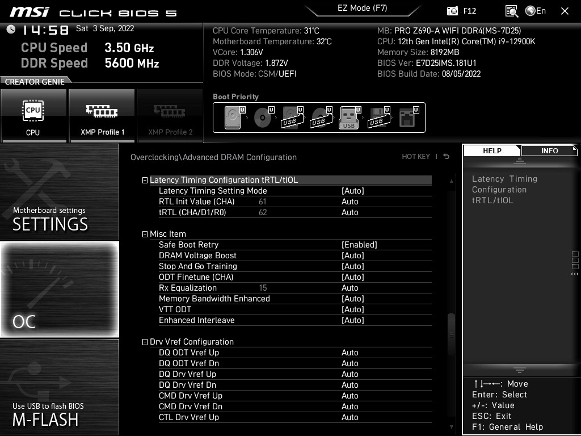Image resolution: width=581 pixels, height=436 pixels.
Task: Click the system clock icon
Action: pos(11,29)
